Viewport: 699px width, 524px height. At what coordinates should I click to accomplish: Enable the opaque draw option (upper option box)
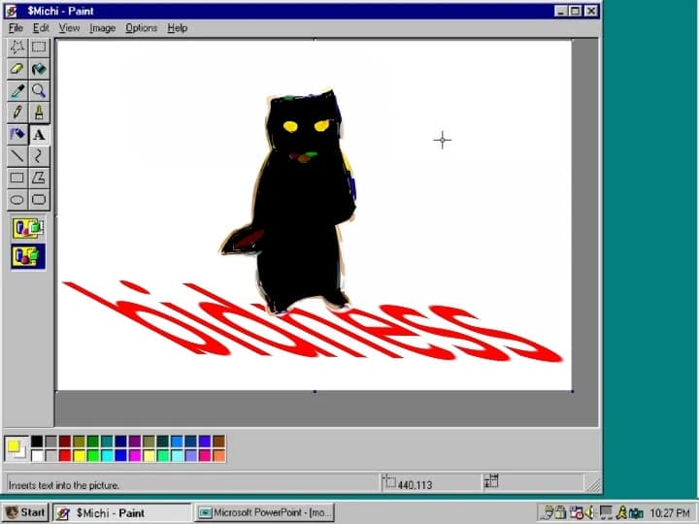pyautogui.click(x=27, y=229)
